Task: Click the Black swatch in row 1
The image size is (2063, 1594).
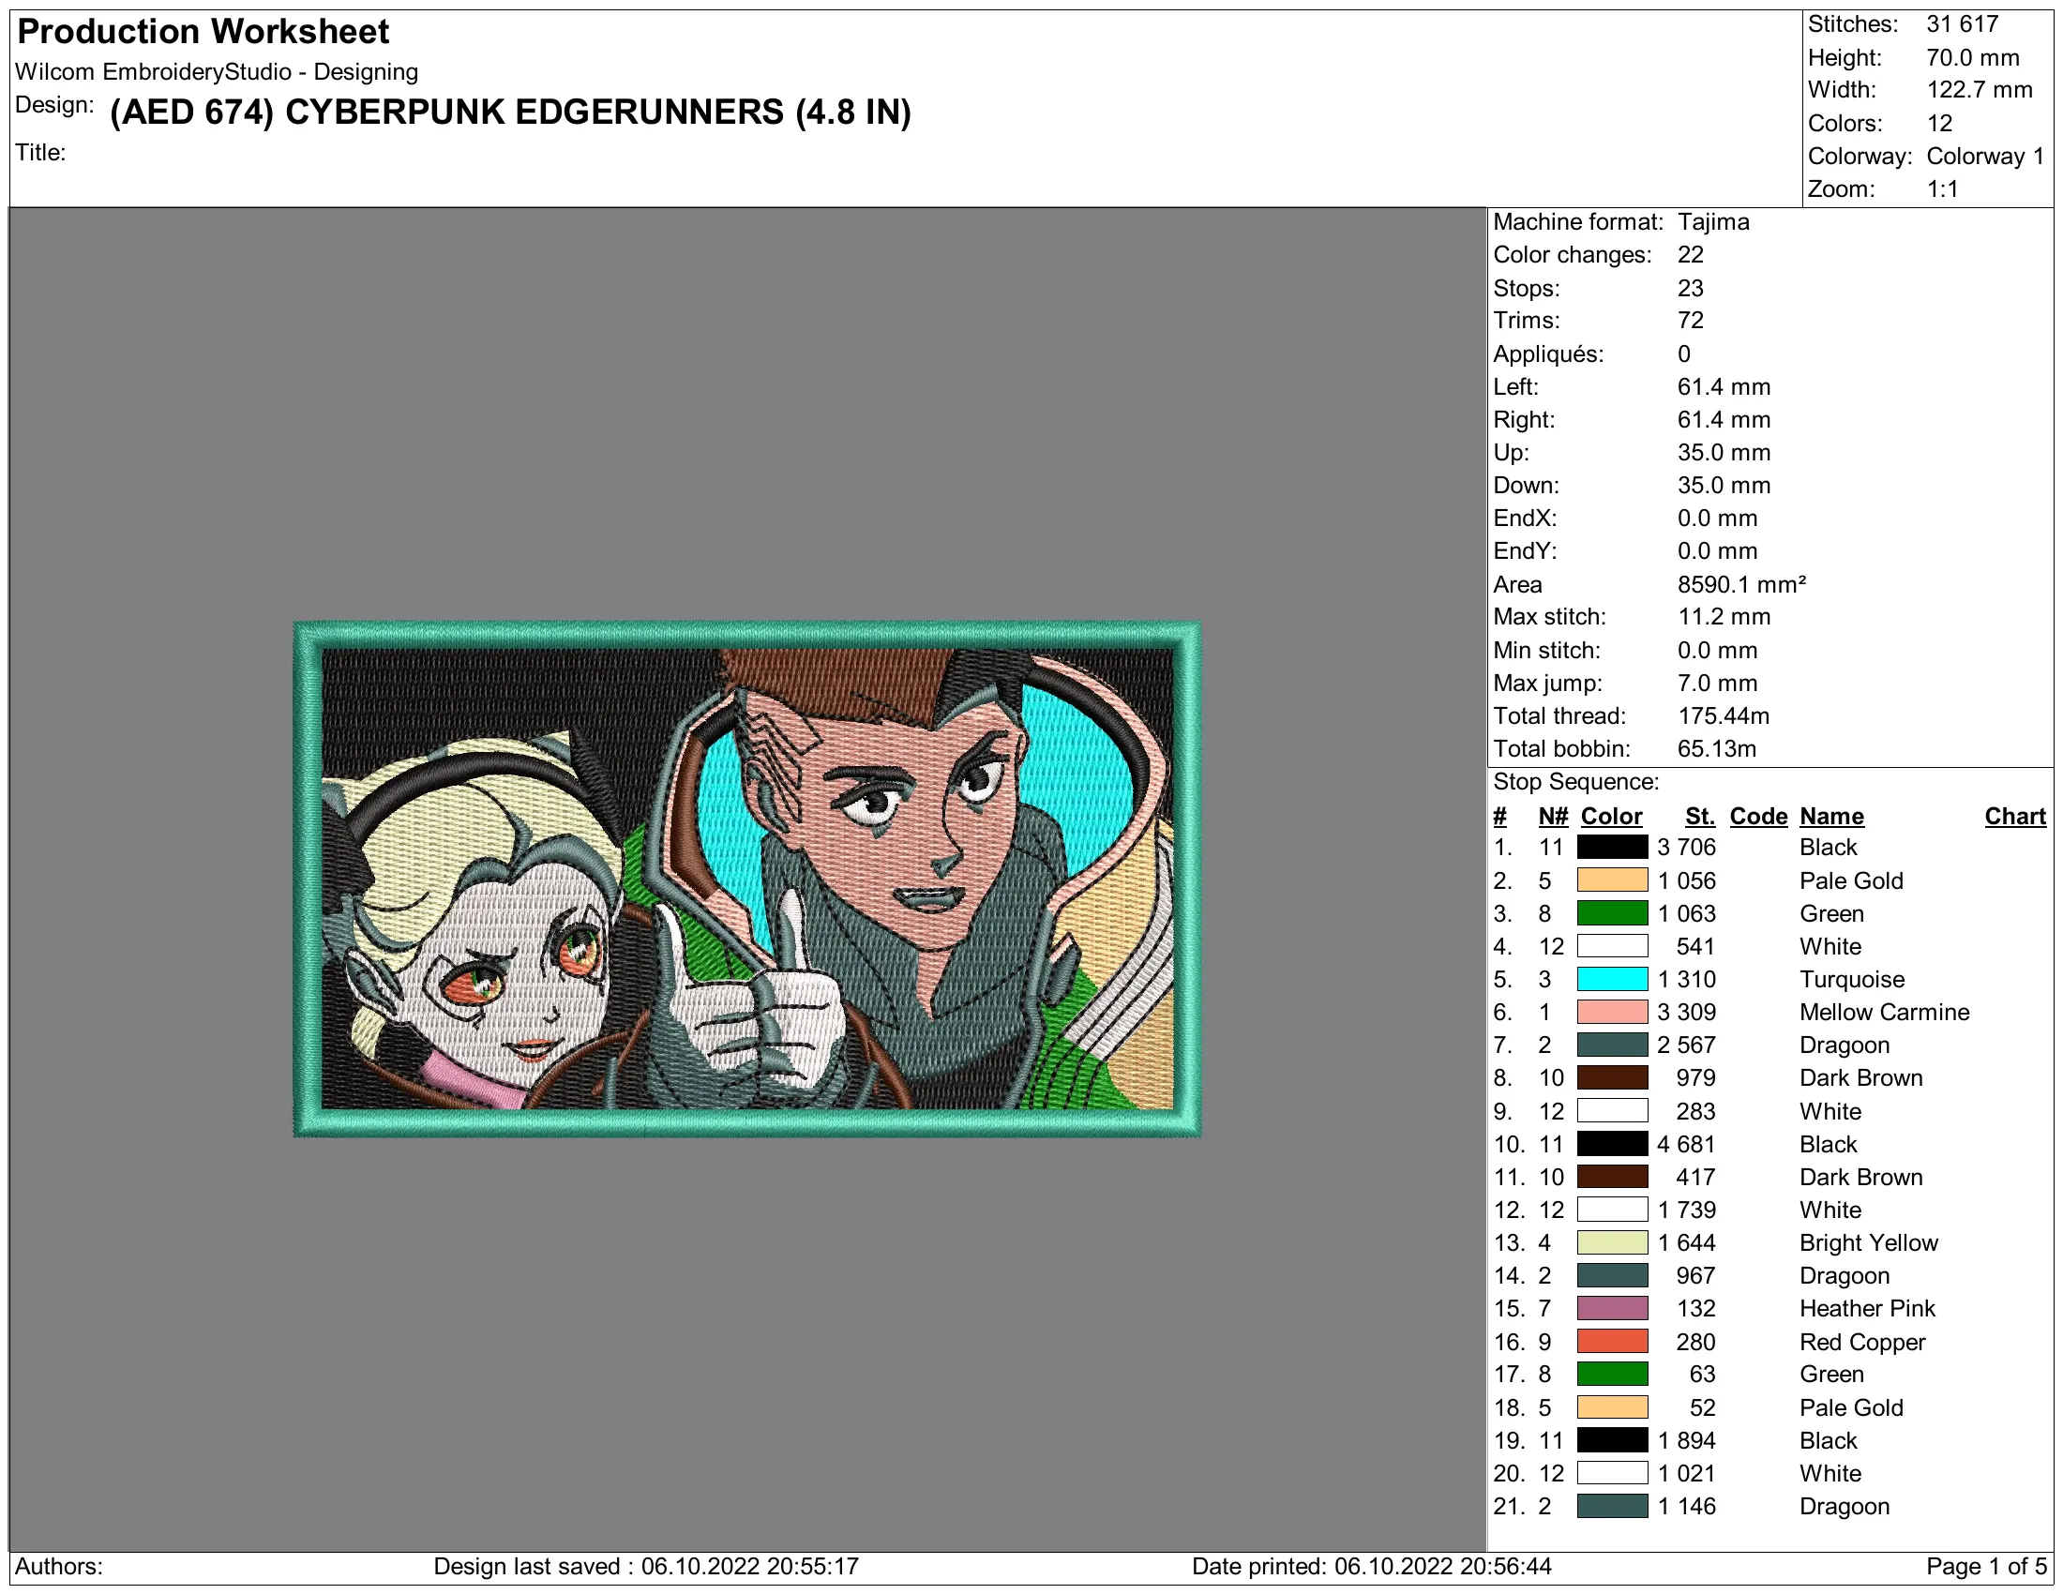Action: (x=1613, y=847)
